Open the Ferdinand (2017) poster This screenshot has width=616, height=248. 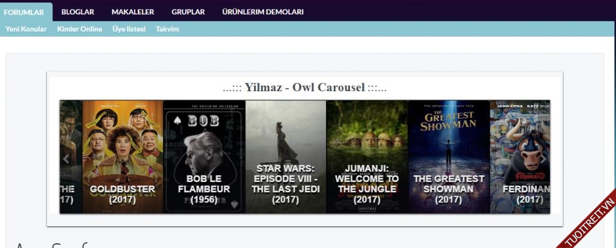[x=520, y=157]
